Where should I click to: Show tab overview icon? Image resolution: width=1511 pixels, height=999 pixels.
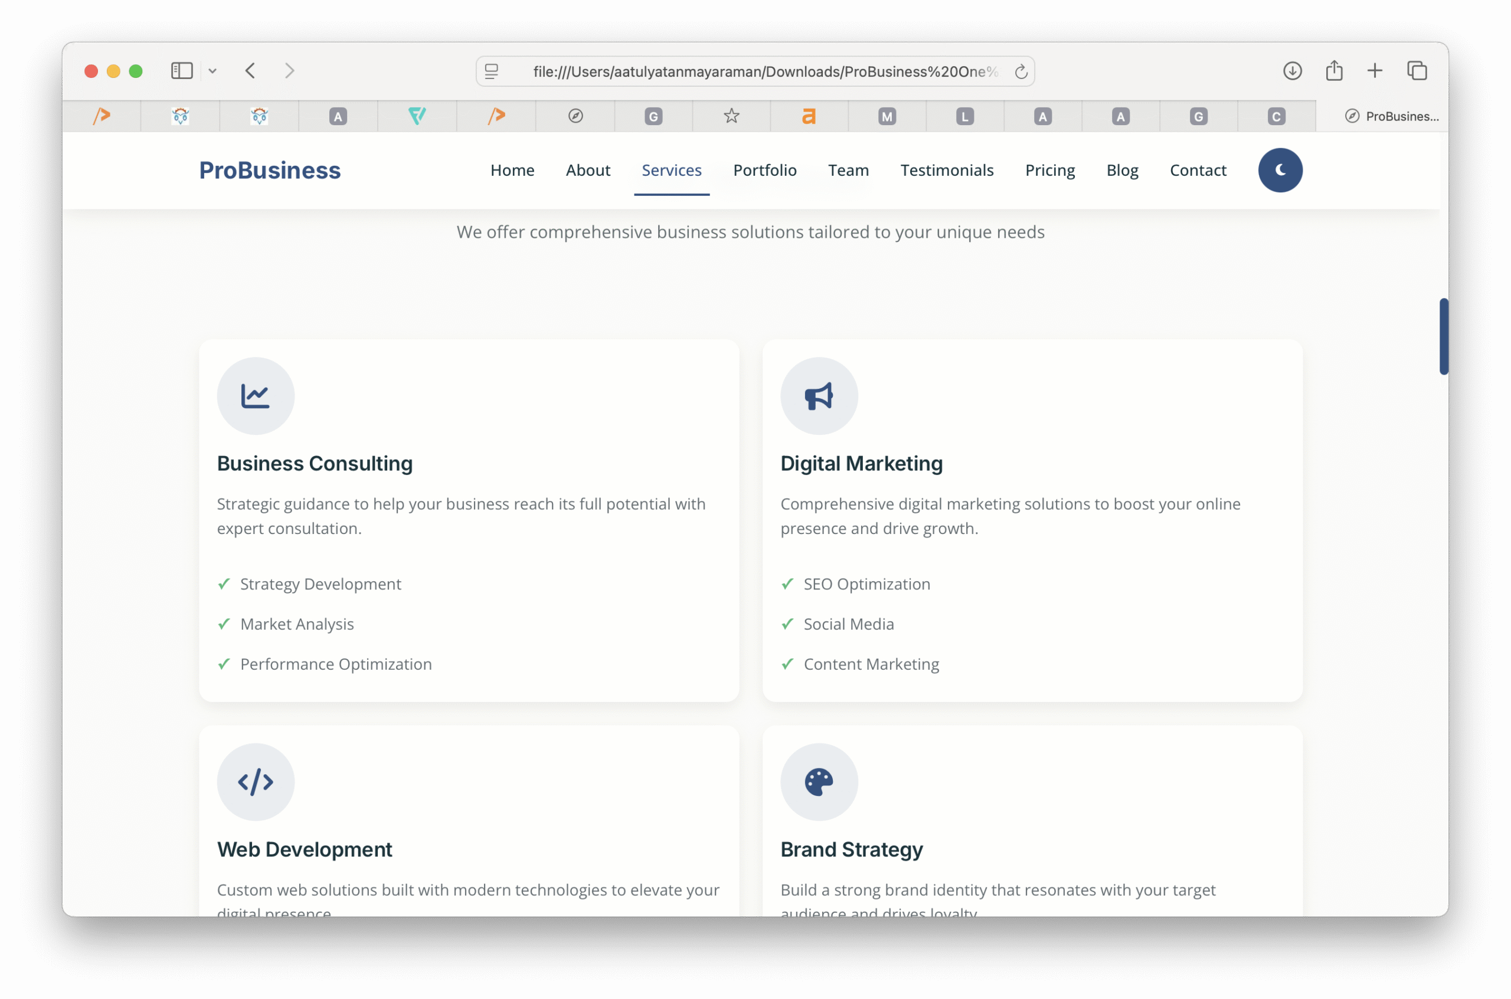click(1417, 71)
